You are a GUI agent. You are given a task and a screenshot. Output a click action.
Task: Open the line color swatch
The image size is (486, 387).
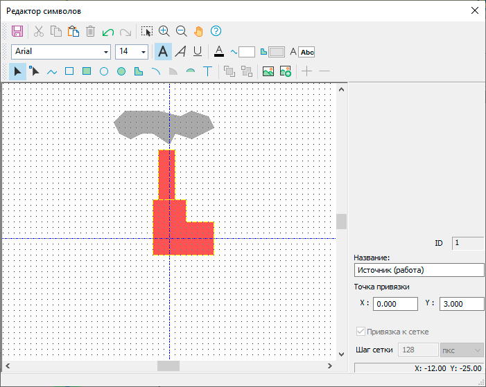(x=246, y=52)
